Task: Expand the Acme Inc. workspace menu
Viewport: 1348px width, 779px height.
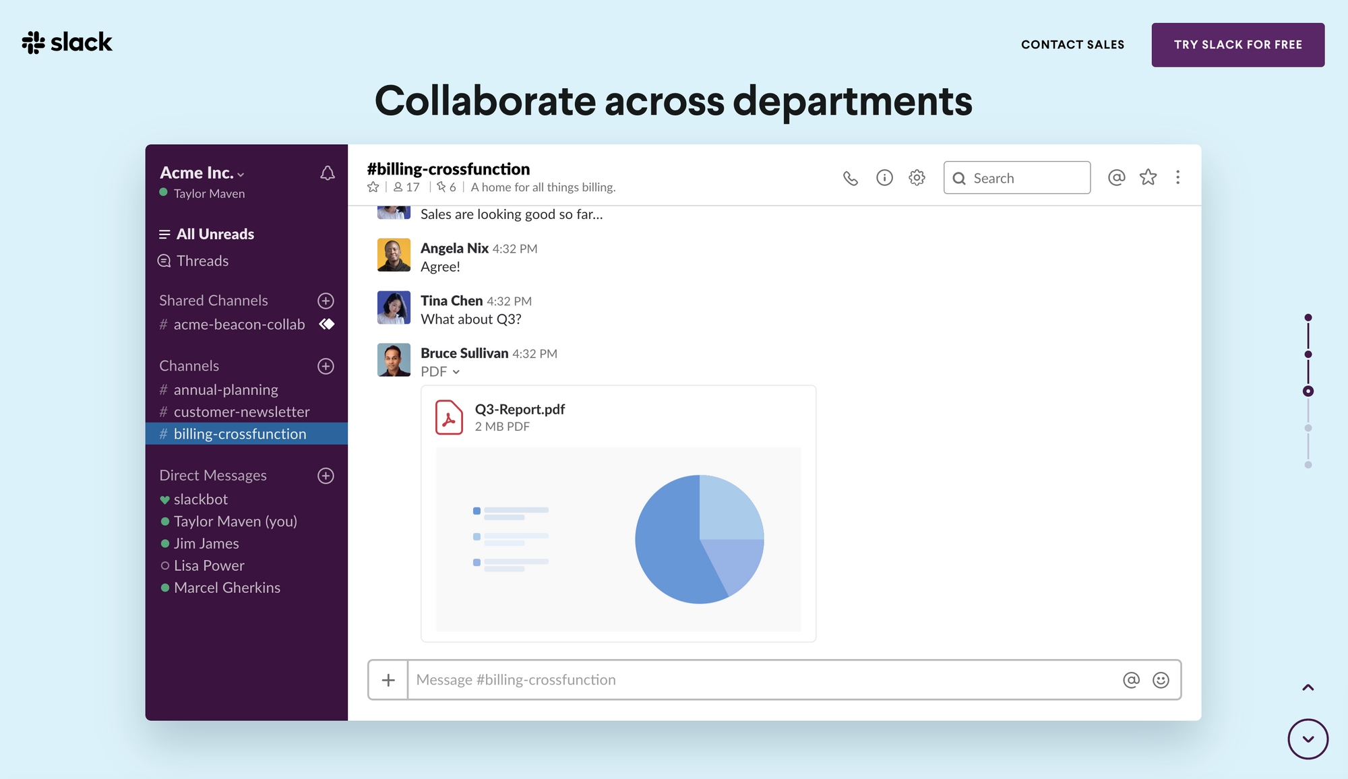Action: 202,173
